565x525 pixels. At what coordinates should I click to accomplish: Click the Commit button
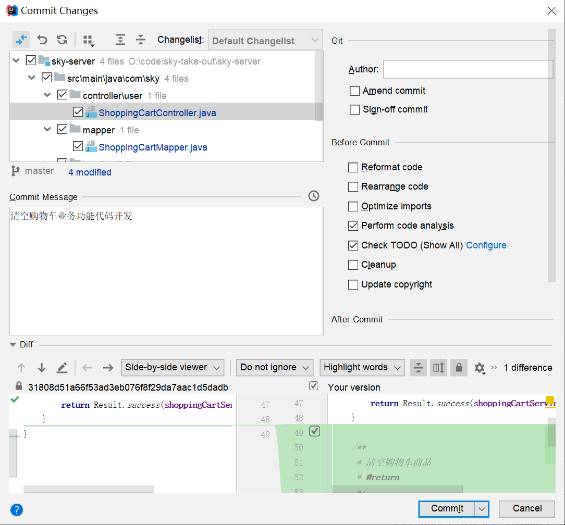447,509
